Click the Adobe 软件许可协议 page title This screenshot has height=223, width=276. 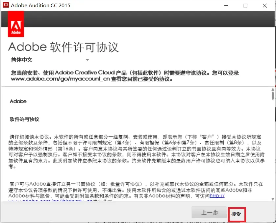coord(63,47)
